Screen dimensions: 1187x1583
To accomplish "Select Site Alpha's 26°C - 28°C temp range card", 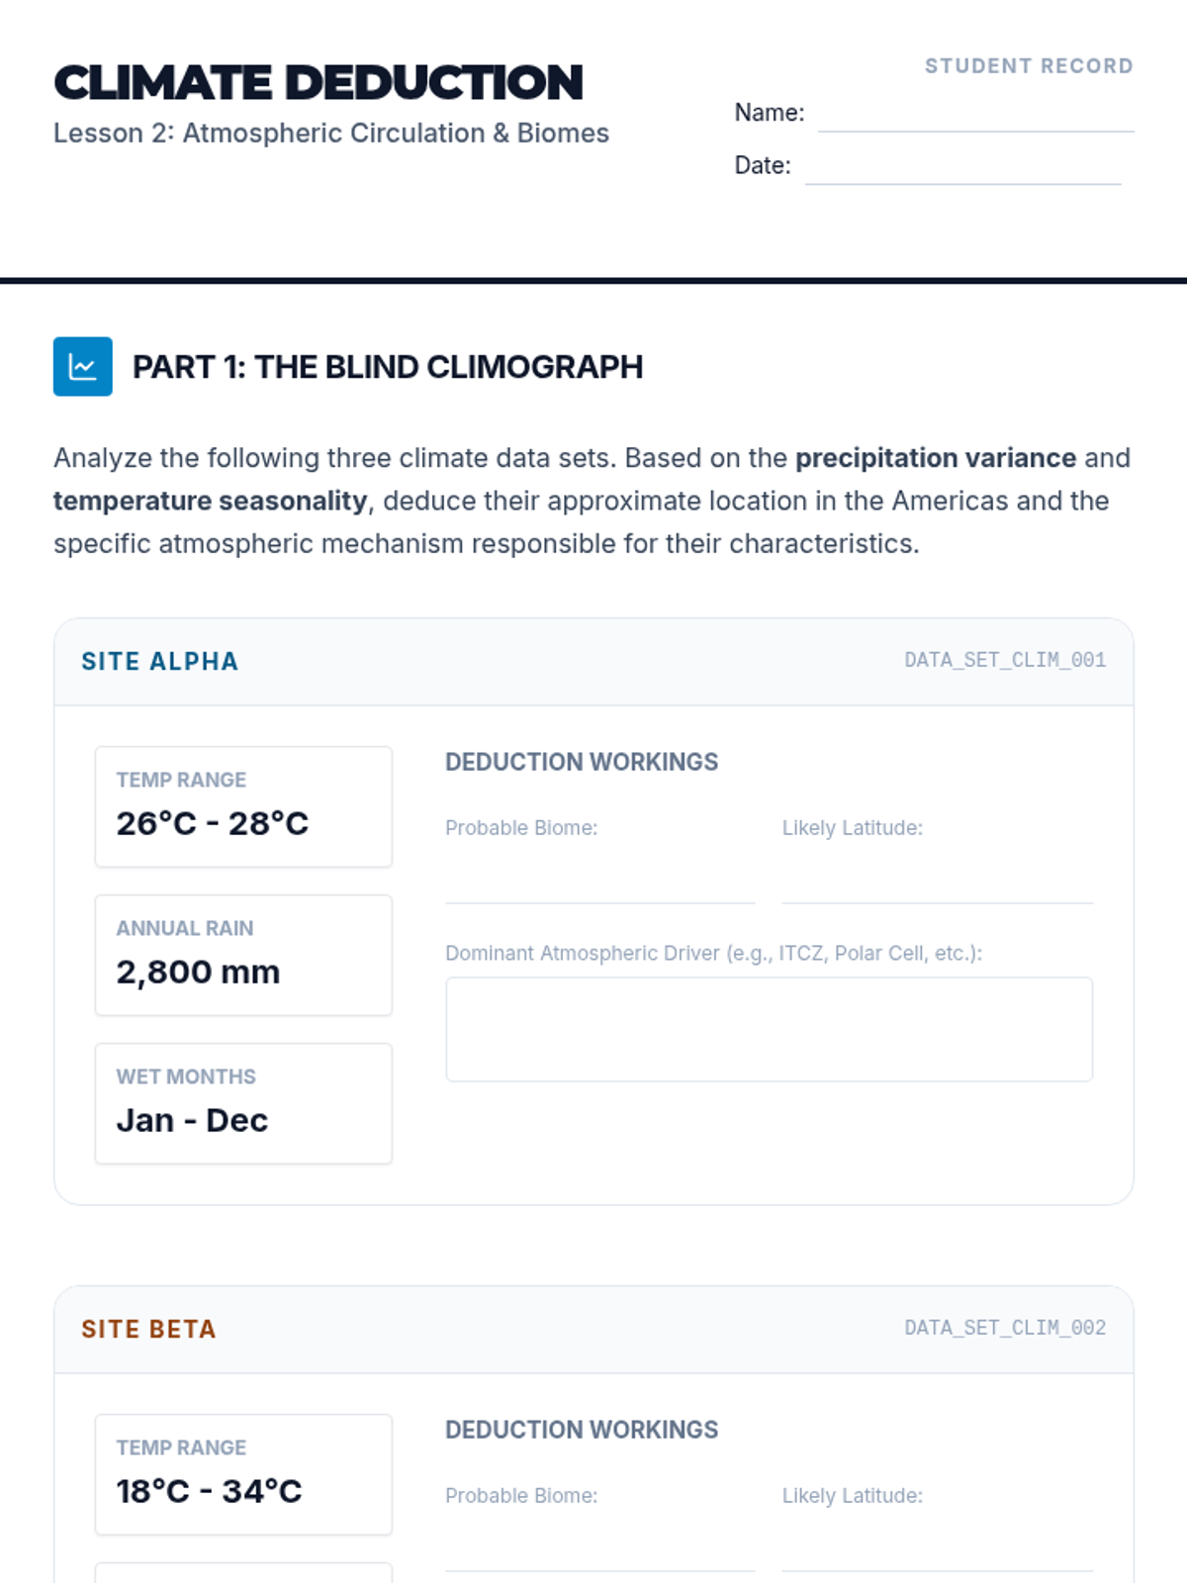I will tap(243, 806).
